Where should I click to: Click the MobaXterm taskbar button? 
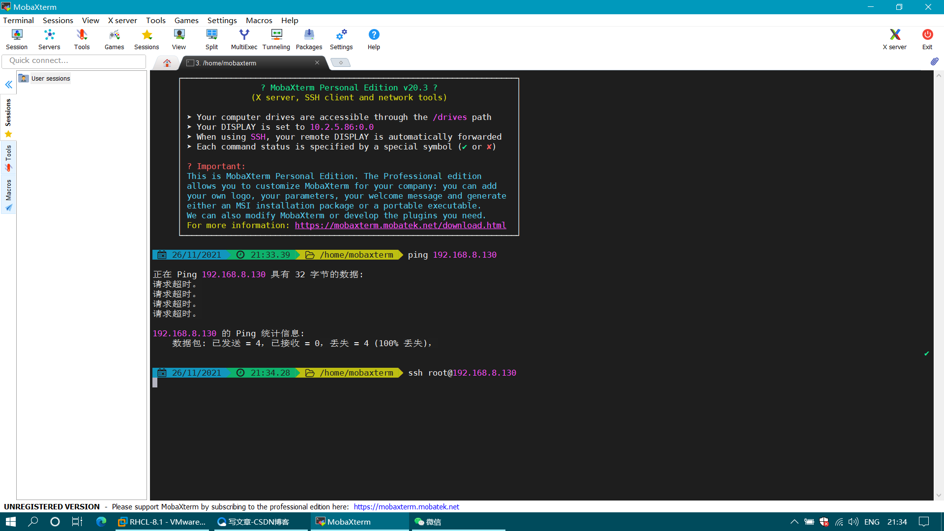point(359,522)
